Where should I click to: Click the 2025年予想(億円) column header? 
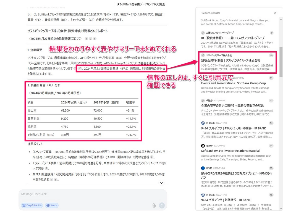pyautogui.click(x=106, y=102)
